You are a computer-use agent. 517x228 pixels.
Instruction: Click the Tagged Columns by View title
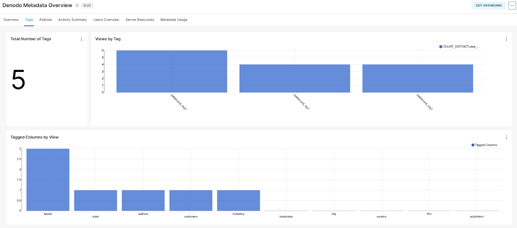pos(34,137)
